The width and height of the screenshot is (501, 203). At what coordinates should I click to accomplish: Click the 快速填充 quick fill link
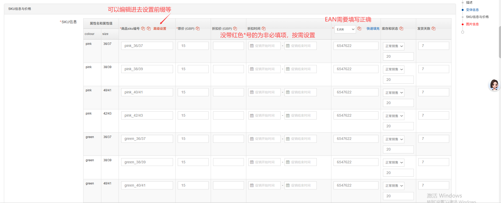point(373,29)
